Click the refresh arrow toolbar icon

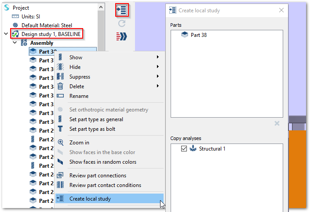point(122,23)
